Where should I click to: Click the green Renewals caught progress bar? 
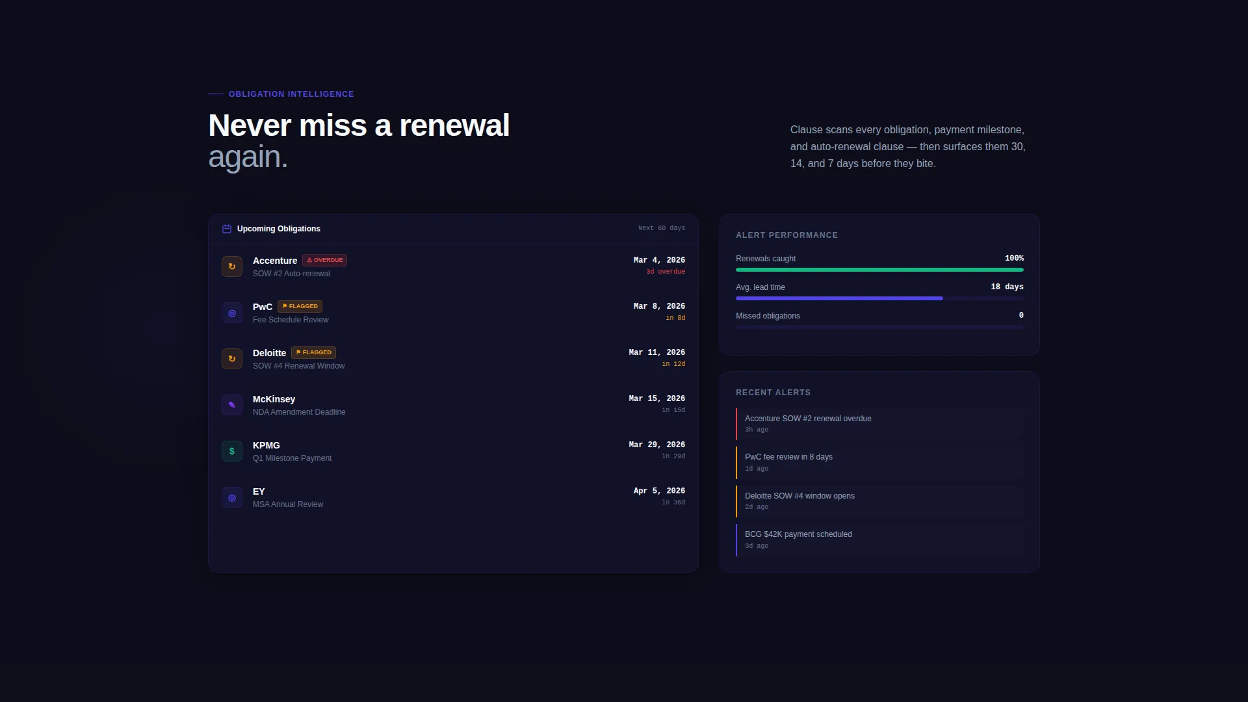click(879, 270)
